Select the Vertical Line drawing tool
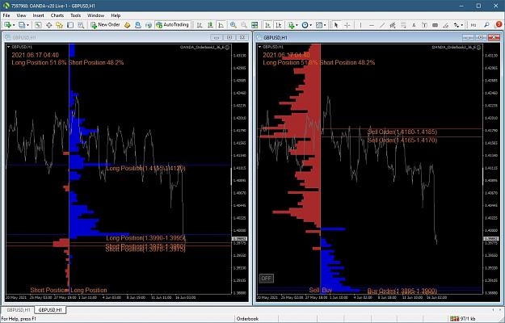 pyautogui.click(x=360, y=25)
